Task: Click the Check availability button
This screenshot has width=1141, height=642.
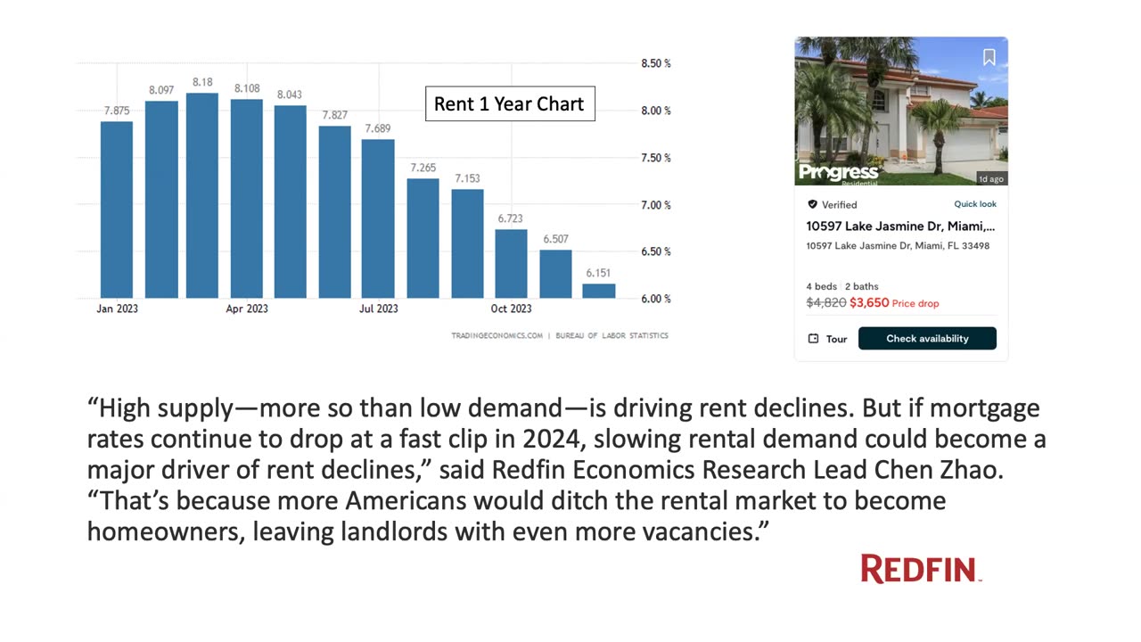Action: 927,339
